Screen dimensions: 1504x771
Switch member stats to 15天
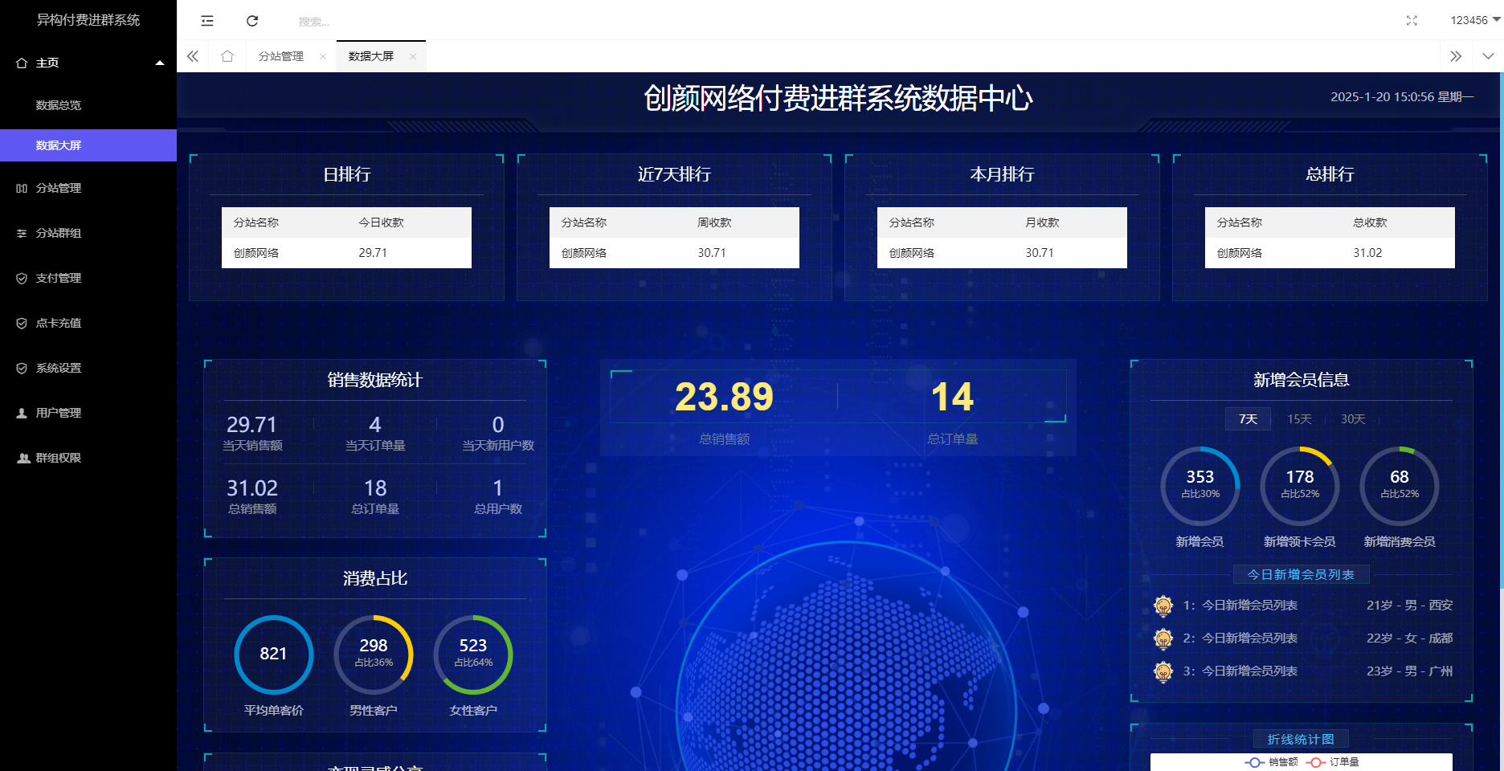click(x=1299, y=419)
